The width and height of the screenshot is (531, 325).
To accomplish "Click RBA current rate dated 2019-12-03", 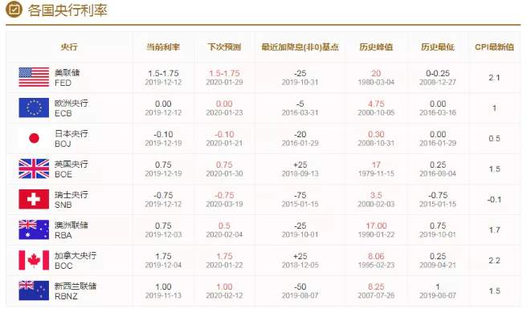I will click(163, 230).
